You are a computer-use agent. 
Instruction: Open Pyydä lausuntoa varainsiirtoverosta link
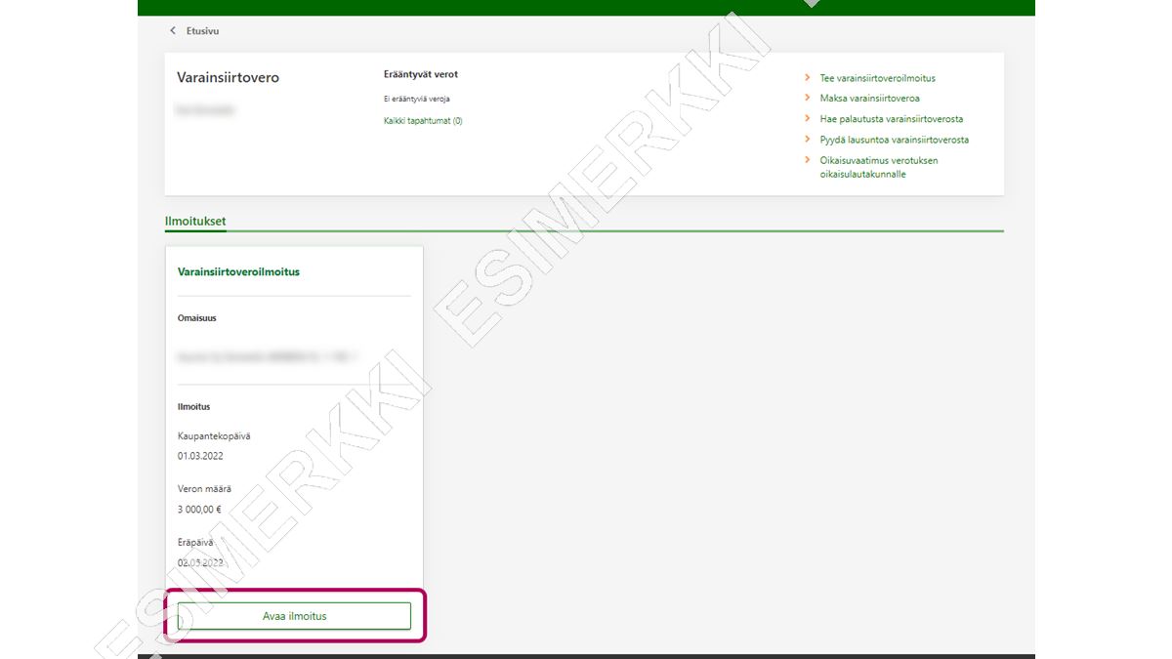coord(895,140)
